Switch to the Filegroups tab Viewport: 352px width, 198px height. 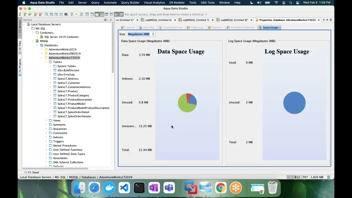pyautogui.click(x=195, y=28)
